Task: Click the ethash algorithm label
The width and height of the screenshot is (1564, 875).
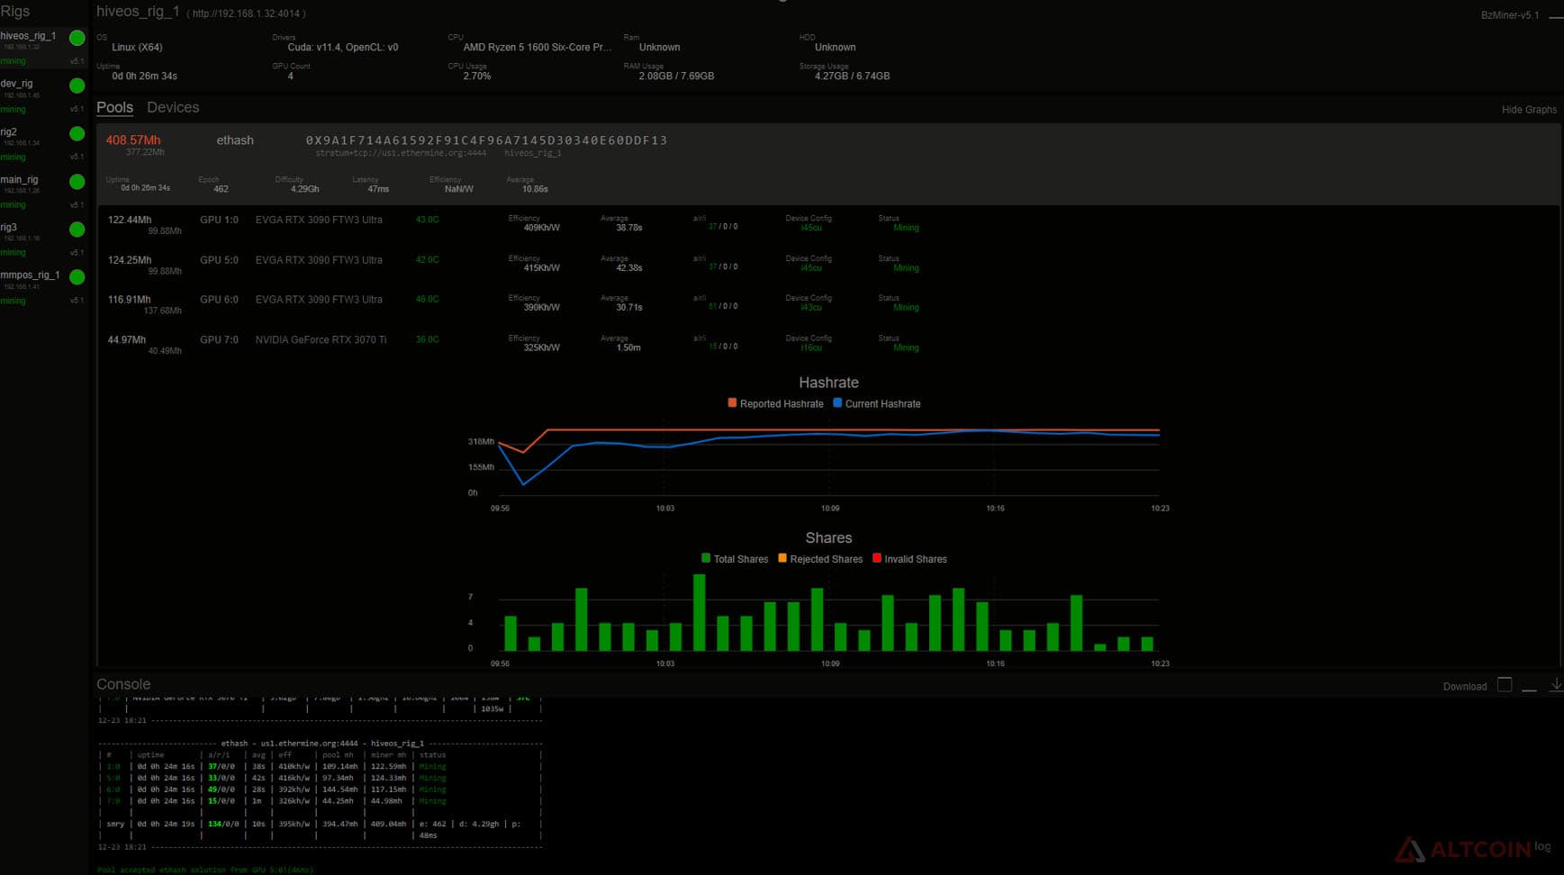Action: click(235, 140)
